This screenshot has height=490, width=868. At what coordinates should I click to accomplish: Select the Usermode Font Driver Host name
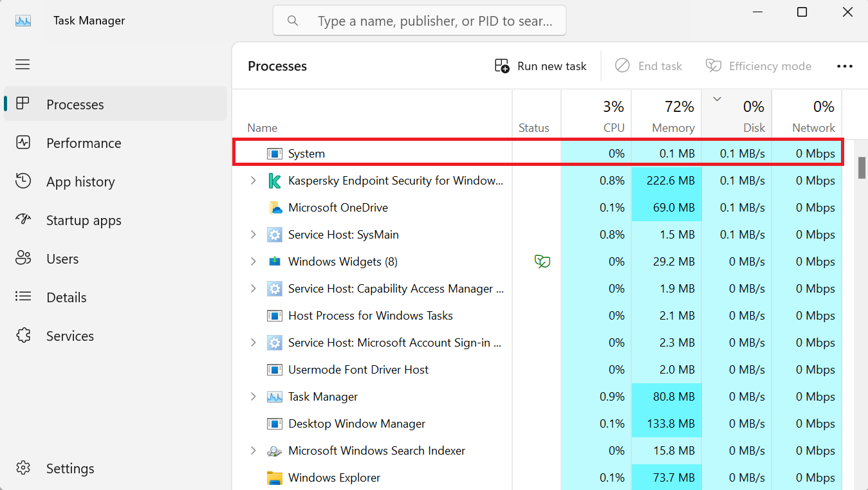click(x=358, y=370)
